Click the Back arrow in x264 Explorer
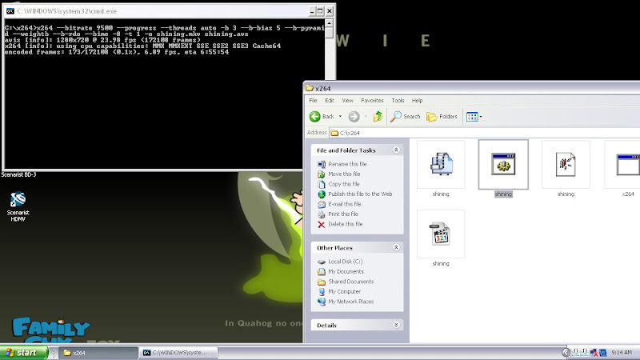This screenshot has width=640, height=360. pos(322,116)
